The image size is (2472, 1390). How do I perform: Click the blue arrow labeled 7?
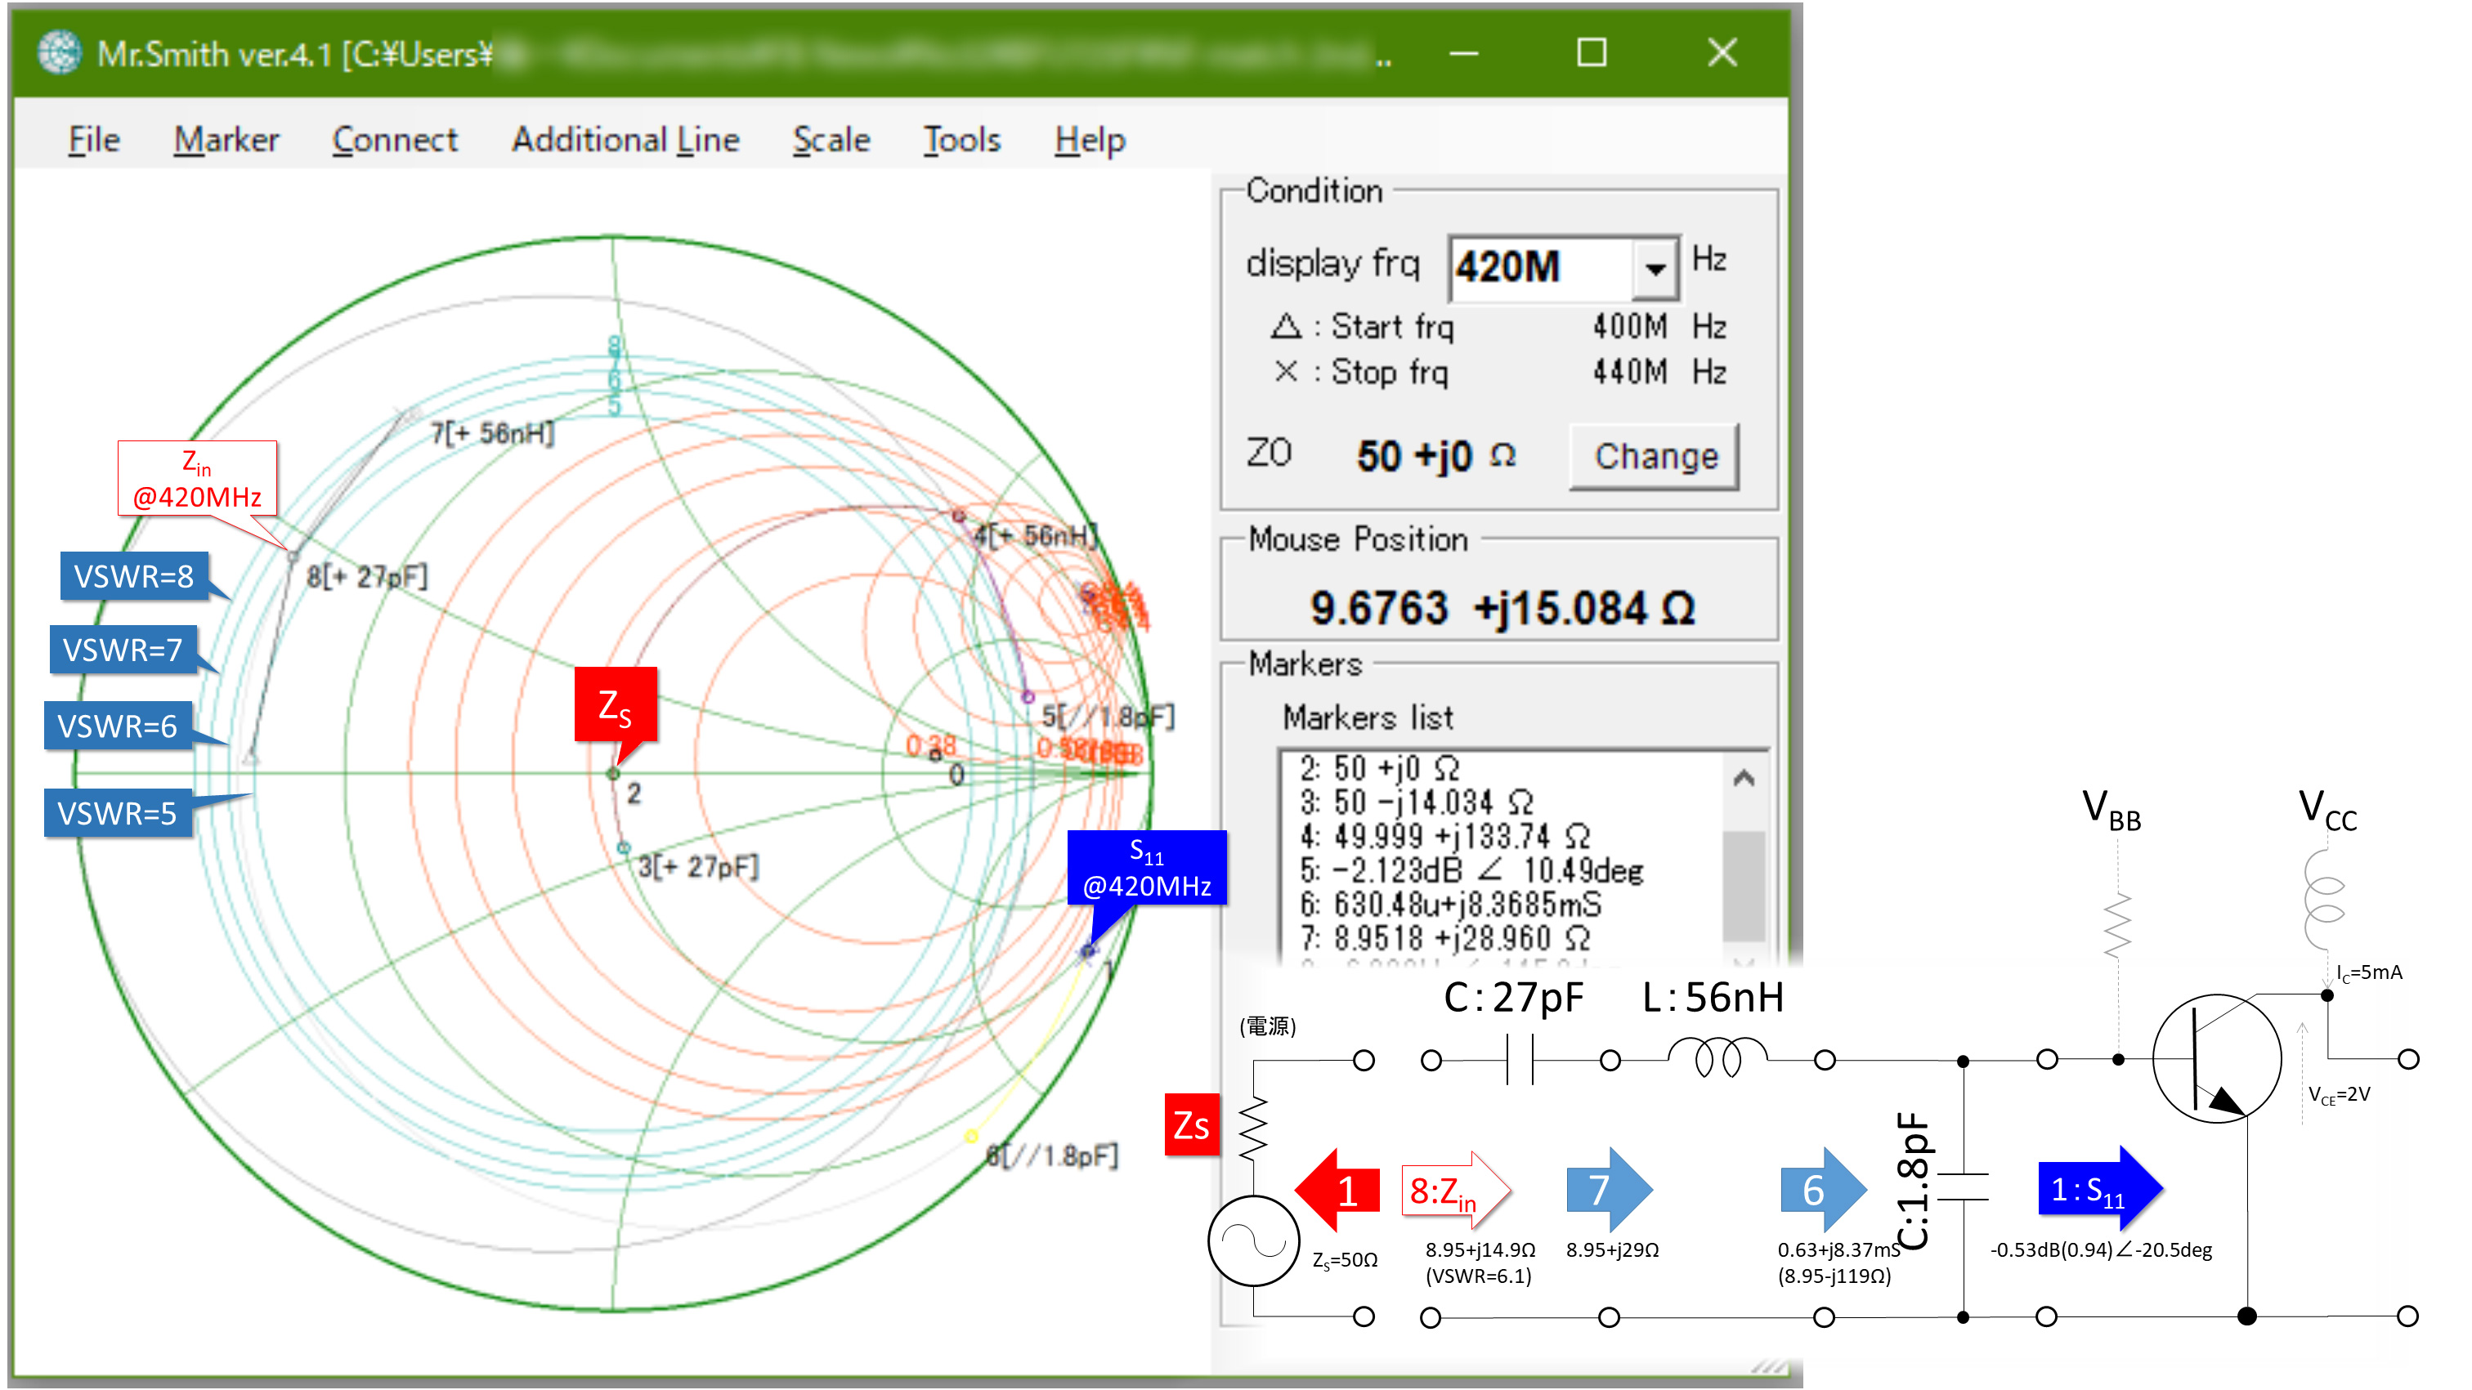pyautogui.click(x=1607, y=1191)
